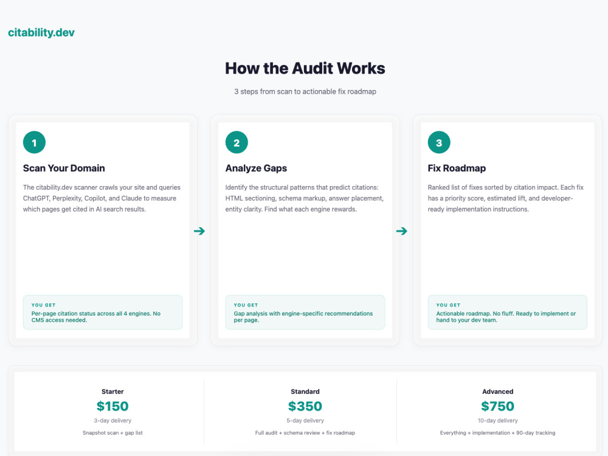The height and width of the screenshot is (456, 608).
Task: Click 'Actionable roadmap. No fluff' You Get box
Action: click(508, 313)
